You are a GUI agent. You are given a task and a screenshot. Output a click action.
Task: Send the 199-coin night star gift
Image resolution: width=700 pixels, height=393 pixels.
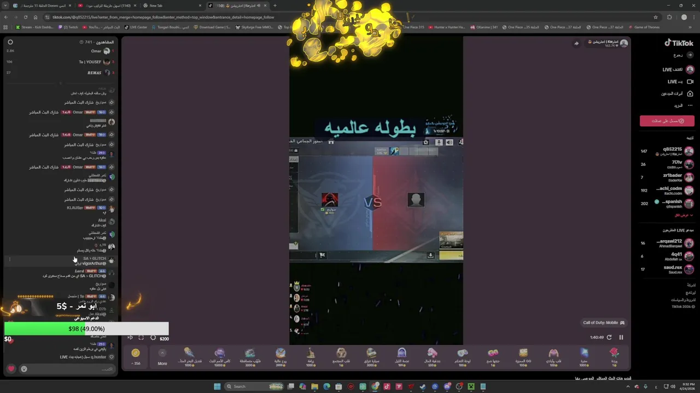tap(402, 356)
